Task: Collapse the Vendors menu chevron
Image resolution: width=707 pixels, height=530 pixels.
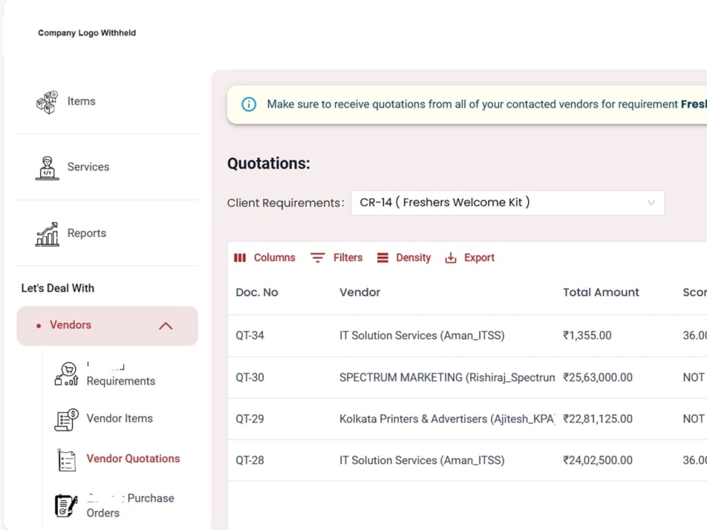Action: click(166, 326)
